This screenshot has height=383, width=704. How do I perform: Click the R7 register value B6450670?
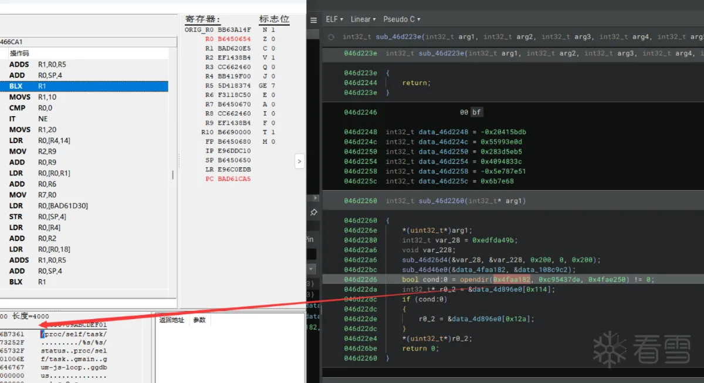coord(234,104)
